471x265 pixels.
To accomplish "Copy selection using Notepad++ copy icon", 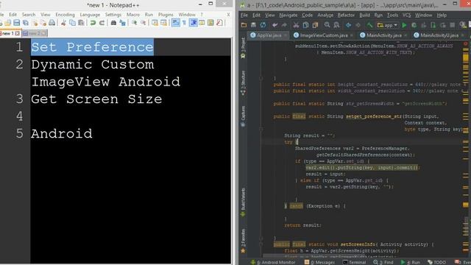I will pos(72,23).
